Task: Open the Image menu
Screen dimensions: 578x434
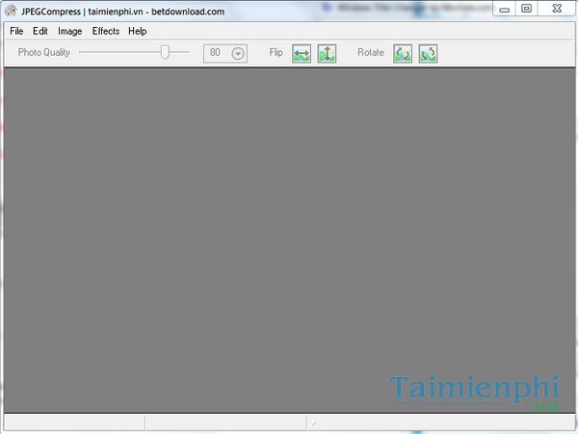Action: [x=69, y=31]
